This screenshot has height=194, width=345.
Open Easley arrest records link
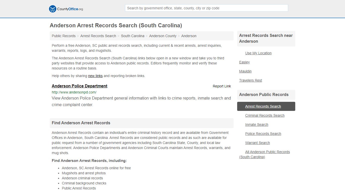click(x=244, y=62)
